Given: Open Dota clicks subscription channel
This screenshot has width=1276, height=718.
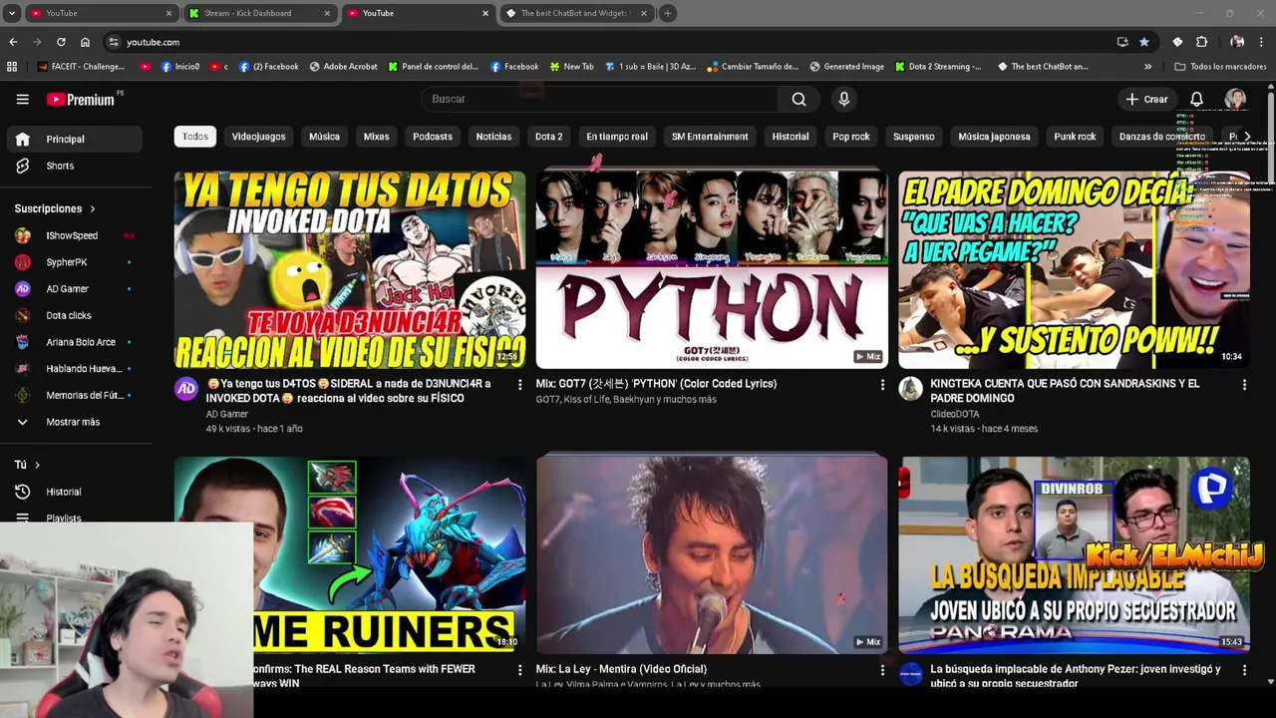Looking at the screenshot, I should tap(75, 315).
